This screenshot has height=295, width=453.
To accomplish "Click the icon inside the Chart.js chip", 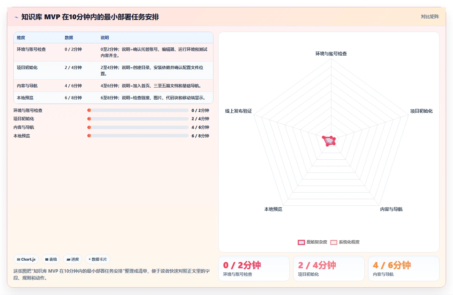I will [x=18, y=260].
